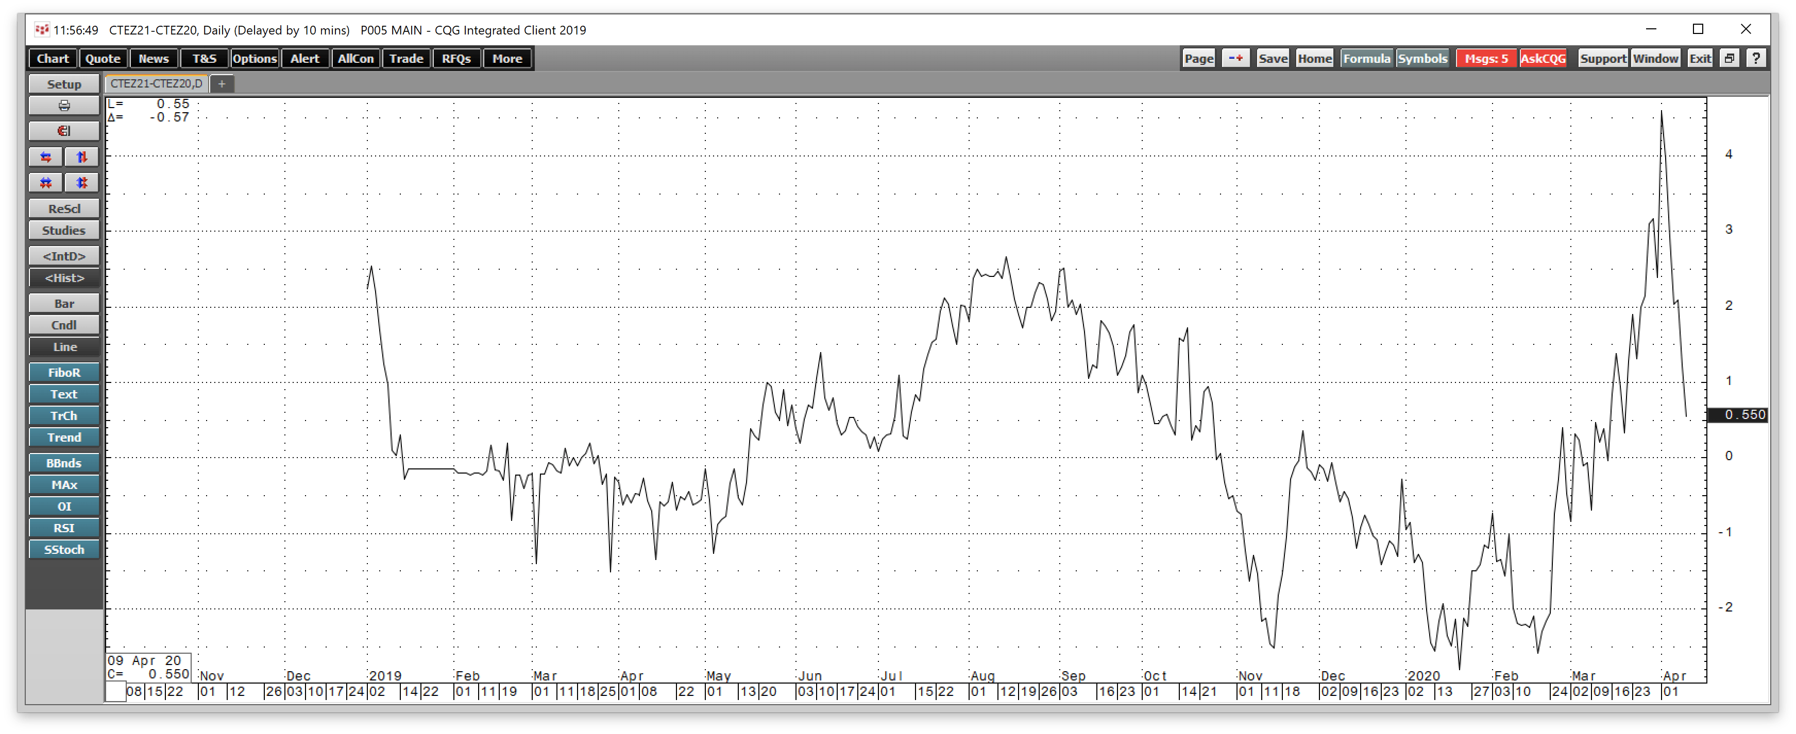The image size is (1796, 734).
Task: Enable the Line chart mode
Action: [x=63, y=347]
